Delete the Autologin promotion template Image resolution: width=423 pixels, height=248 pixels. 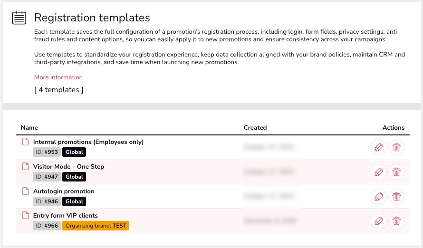396,197
